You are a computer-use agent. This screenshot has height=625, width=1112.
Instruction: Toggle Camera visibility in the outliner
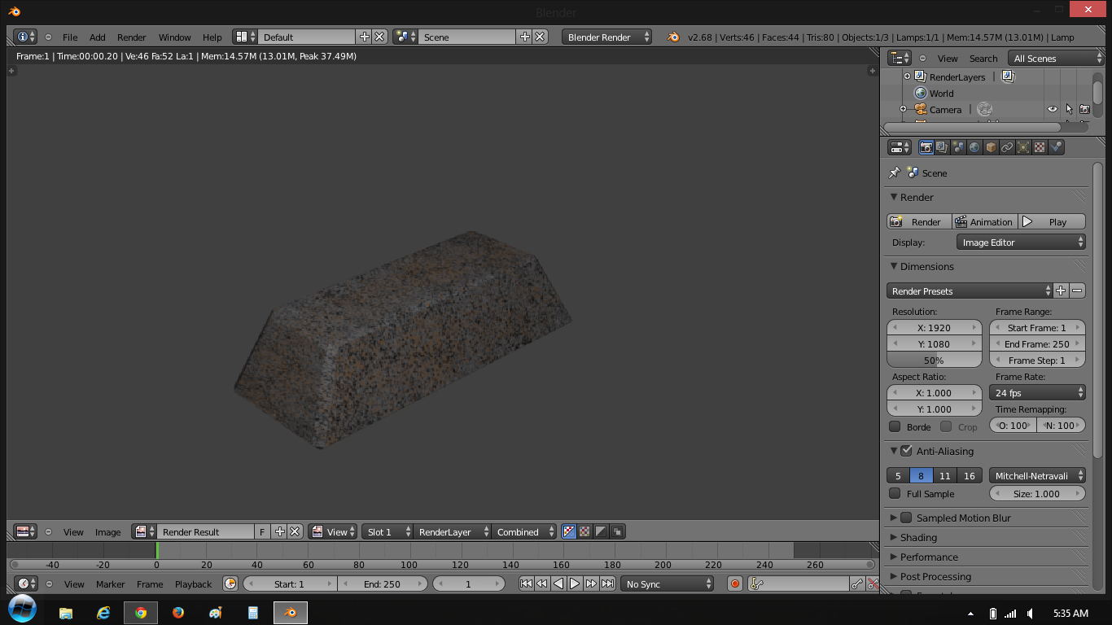tap(1052, 109)
